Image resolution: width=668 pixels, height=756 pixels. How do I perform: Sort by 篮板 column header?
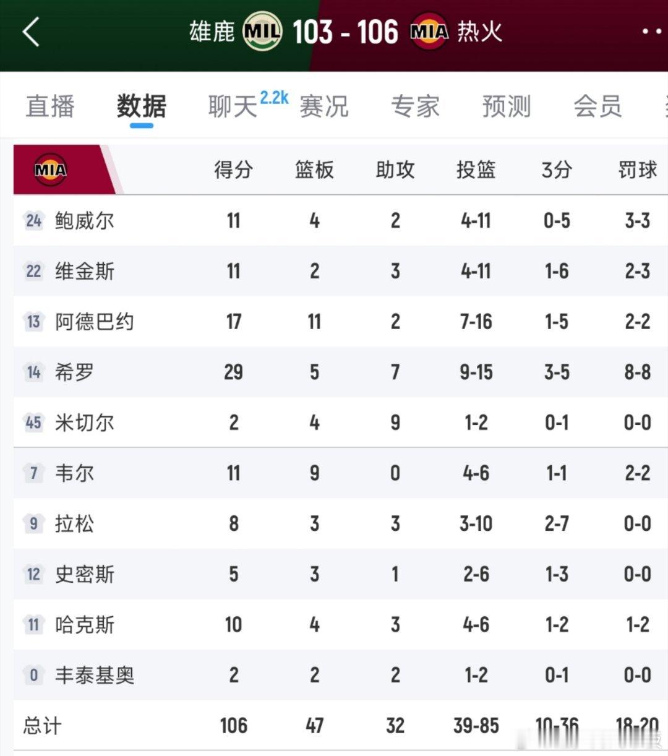click(x=314, y=170)
